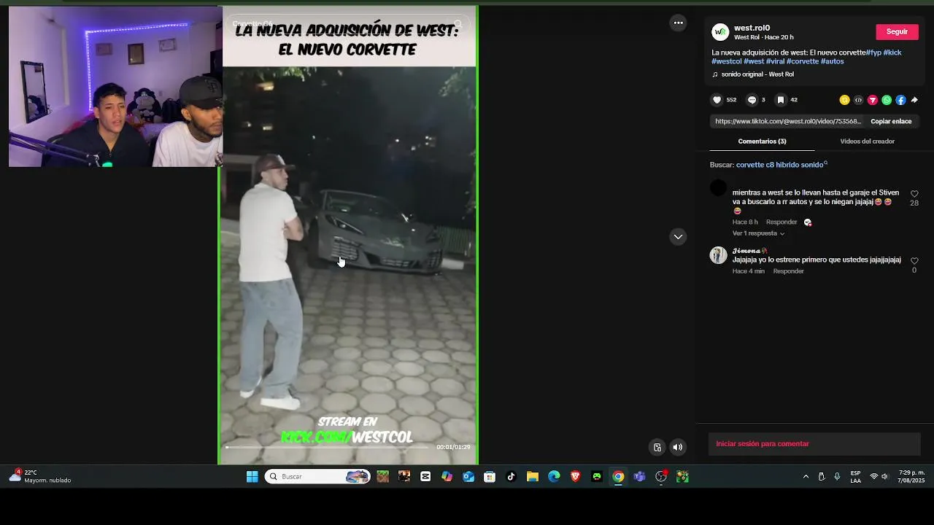
Task: Open the #westcol hashtag
Action: point(727,61)
